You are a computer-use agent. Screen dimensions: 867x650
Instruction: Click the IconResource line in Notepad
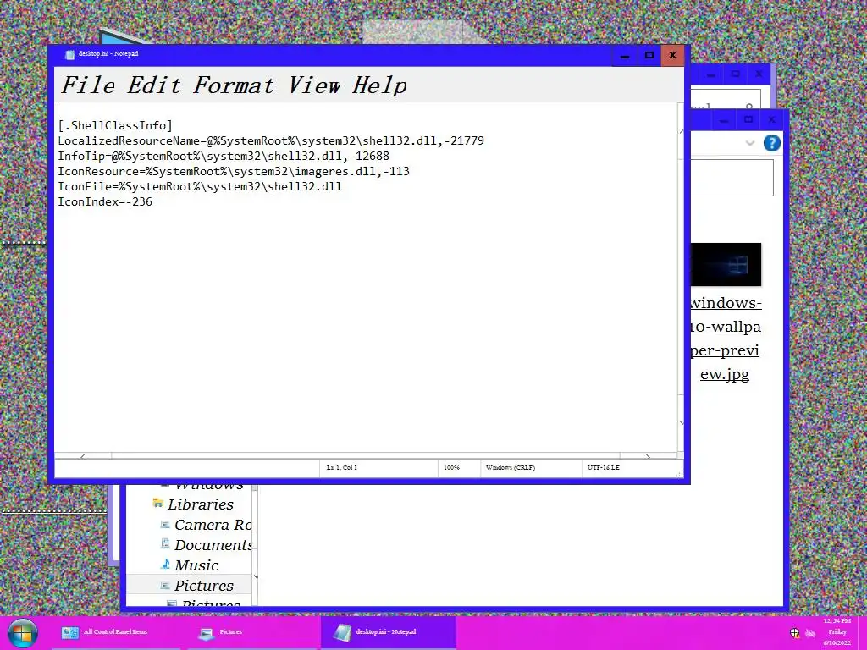234,171
